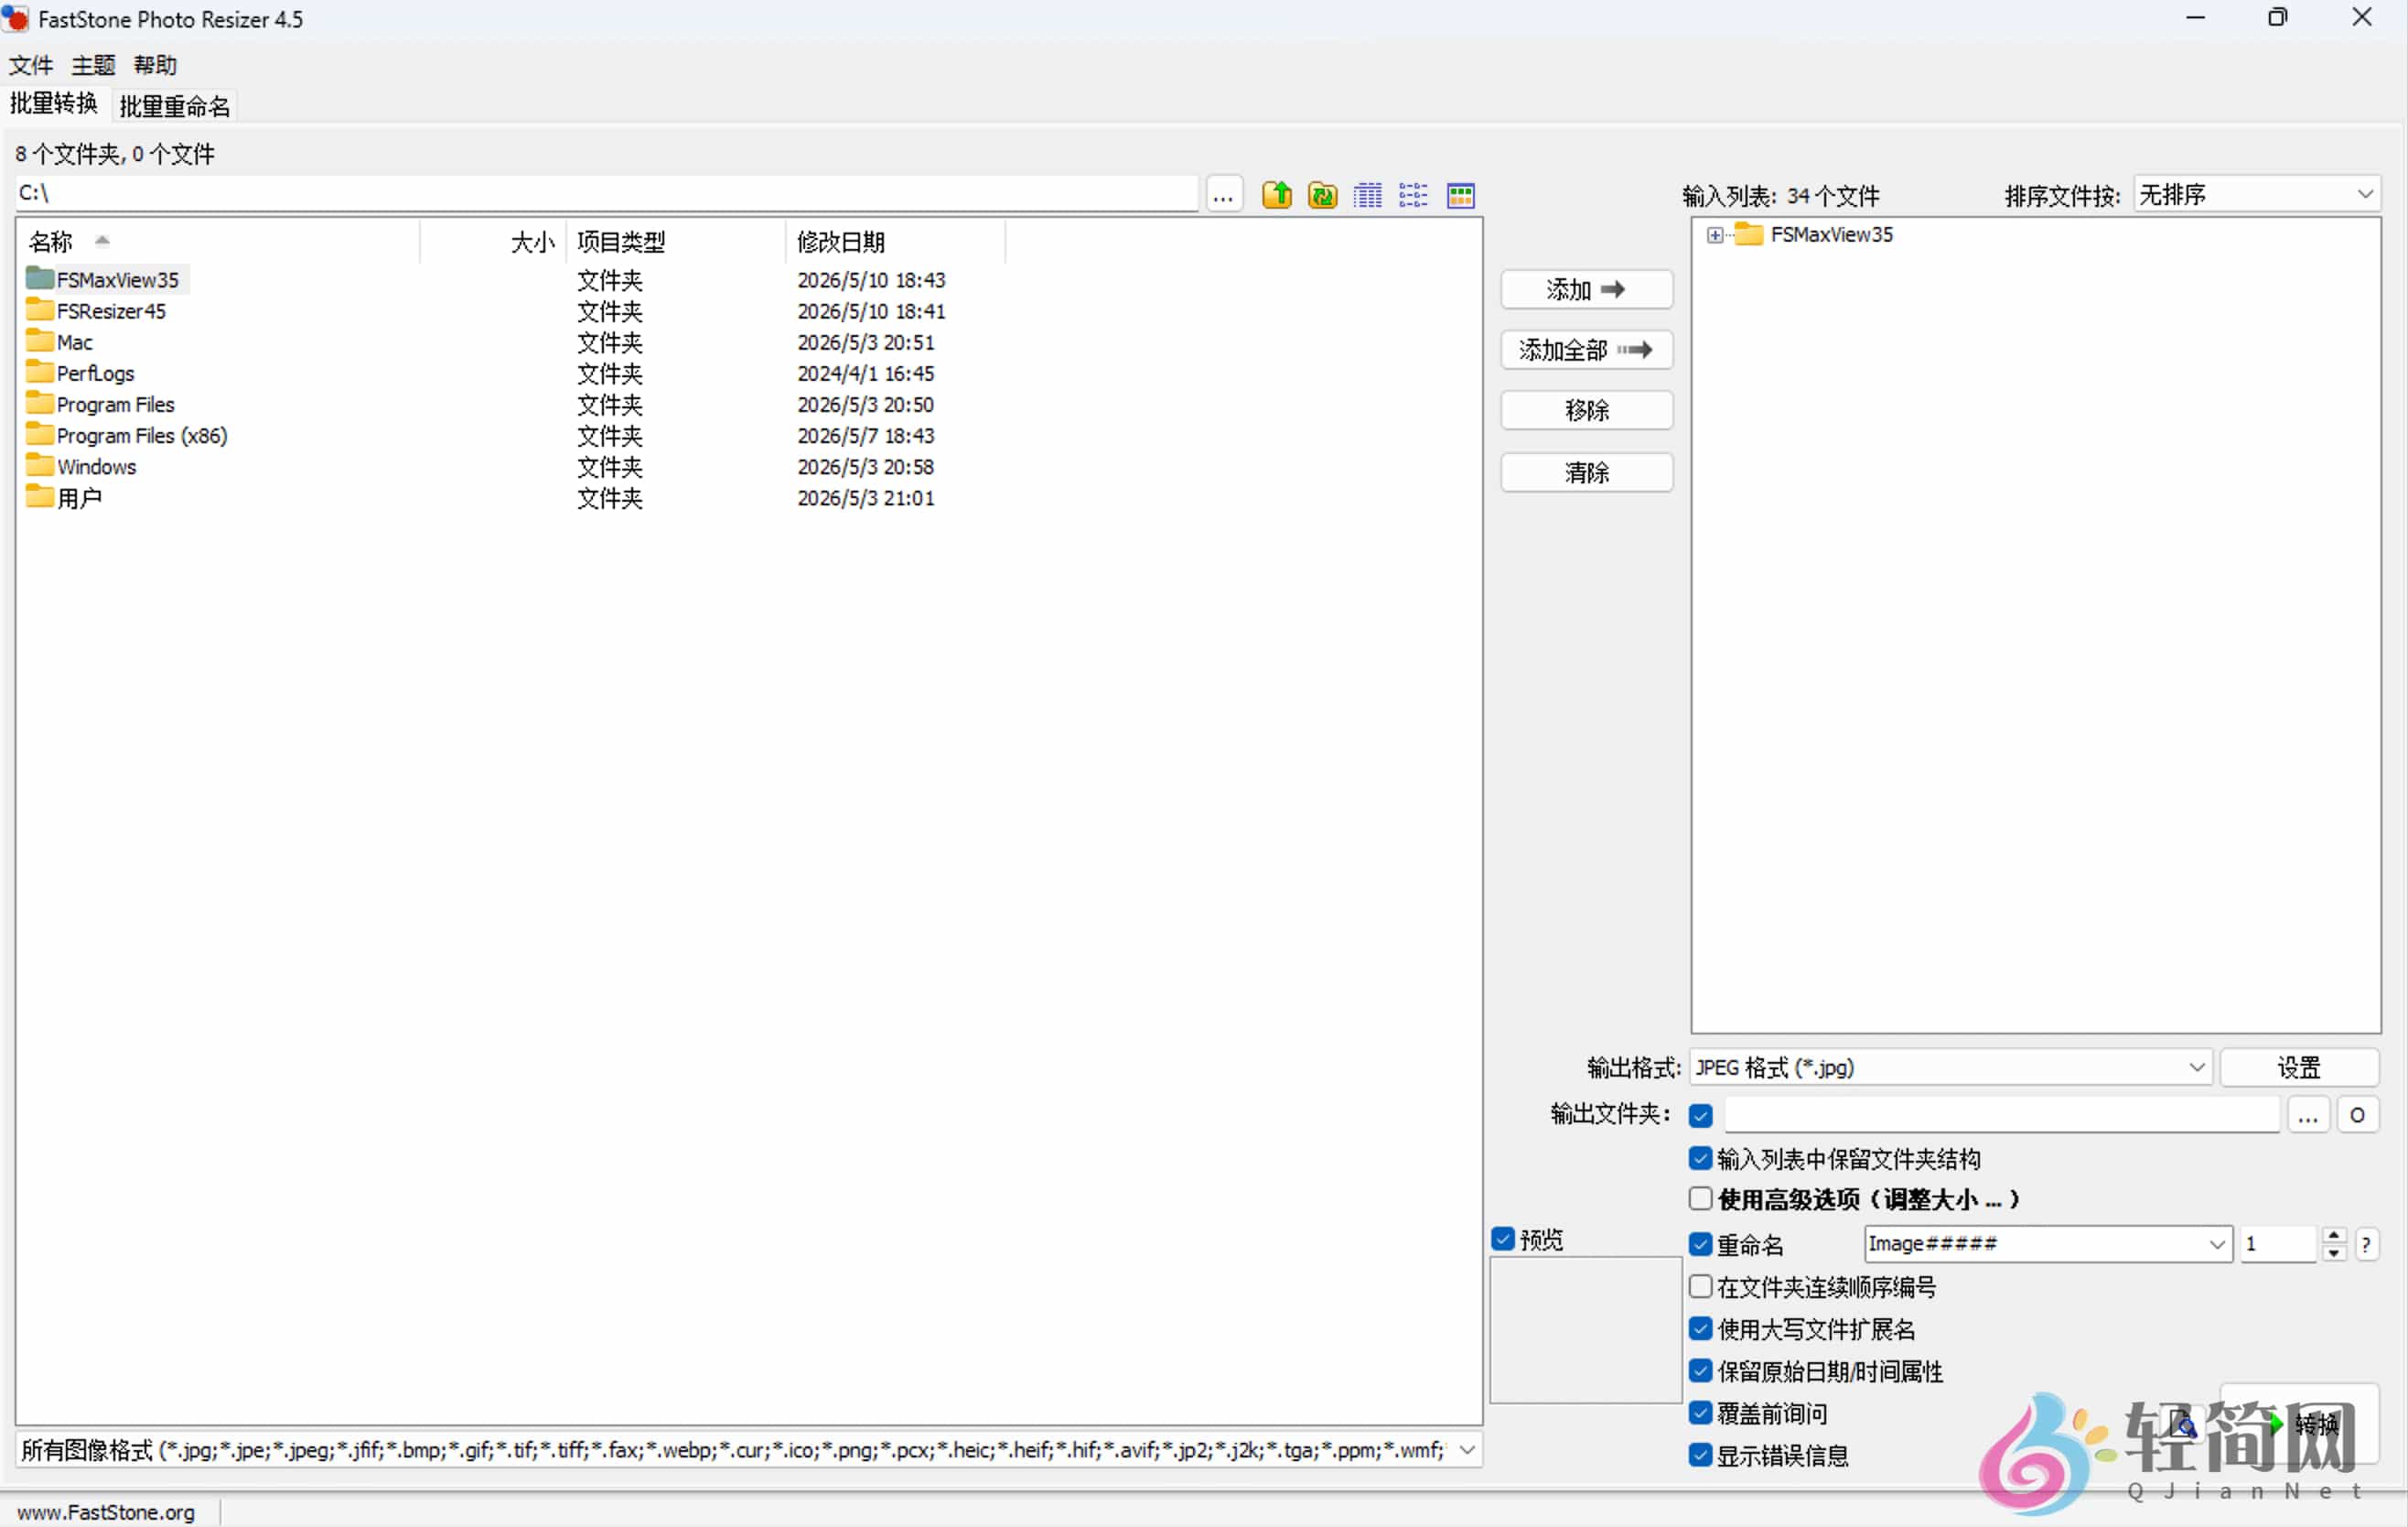Click the 移除 button

tap(1586, 410)
